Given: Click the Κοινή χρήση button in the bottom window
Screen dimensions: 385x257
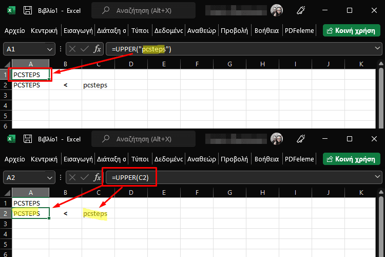Looking at the screenshot, I should (351, 159).
